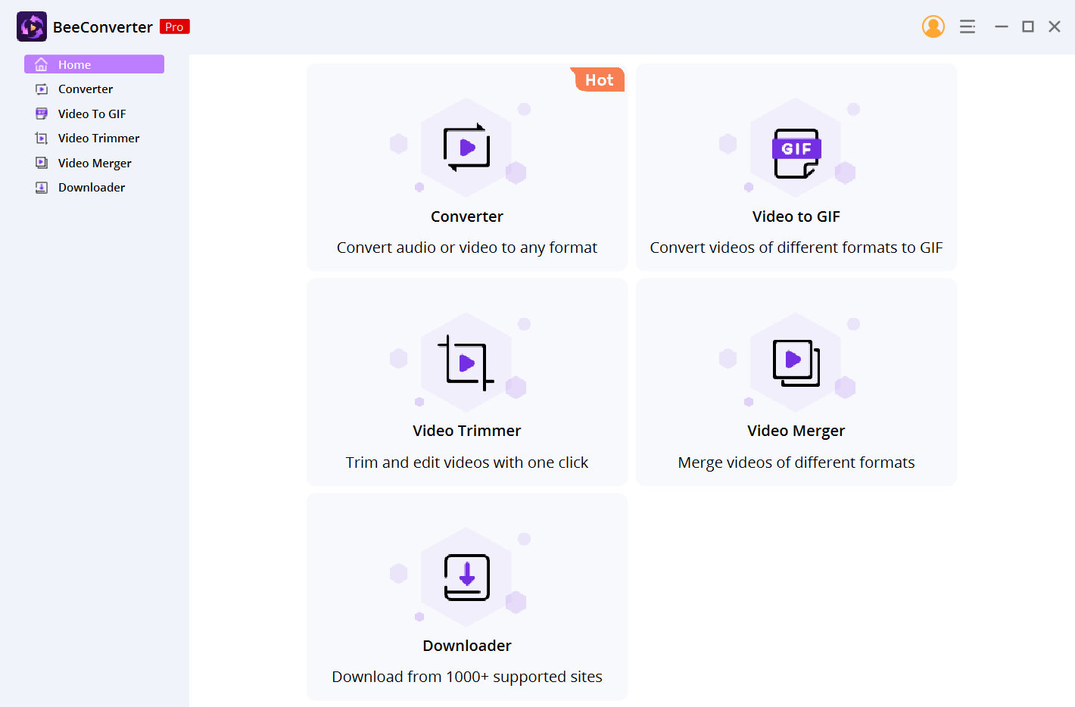This screenshot has height=707, width=1075.
Task: Click the Converter hexagon icon on the card
Action: pyautogui.click(x=466, y=148)
